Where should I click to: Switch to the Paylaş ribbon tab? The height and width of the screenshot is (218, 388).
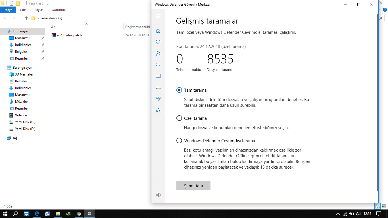(x=39, y=10)
